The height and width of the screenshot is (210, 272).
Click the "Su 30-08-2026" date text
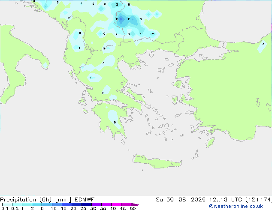[181, 200]
